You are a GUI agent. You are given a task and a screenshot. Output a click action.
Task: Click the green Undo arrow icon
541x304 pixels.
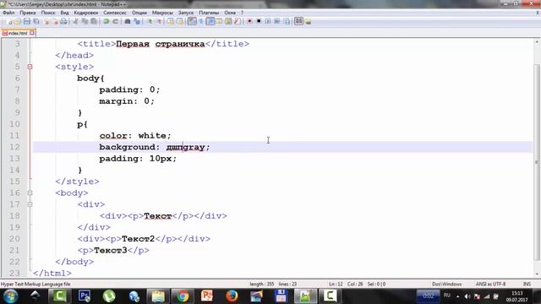point(107,21)
